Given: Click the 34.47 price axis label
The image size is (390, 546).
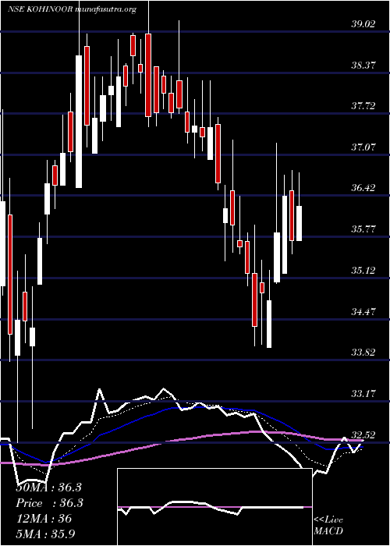Looking at the screenshot, I should pyautogui.click(x=363, y=311).
